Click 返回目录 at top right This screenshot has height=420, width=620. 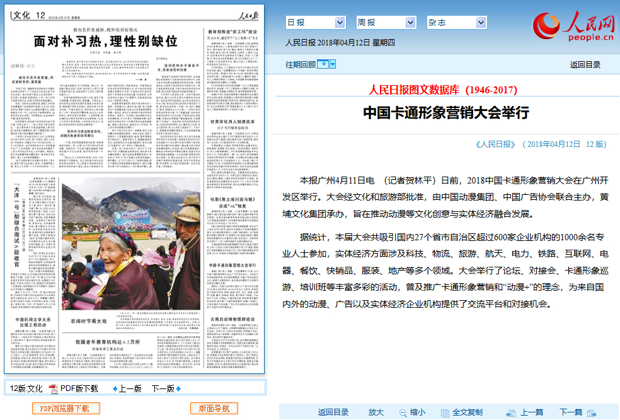(x=585, y=64)
